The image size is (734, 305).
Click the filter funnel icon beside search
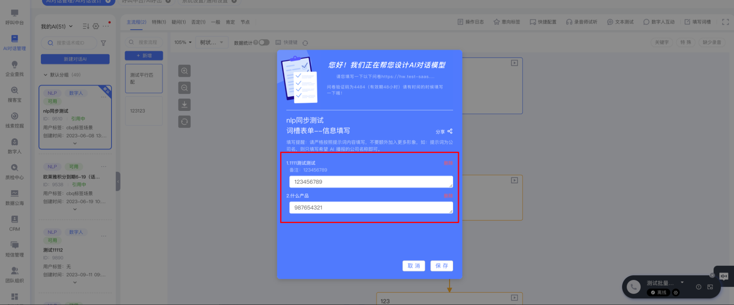coord(103,43)
